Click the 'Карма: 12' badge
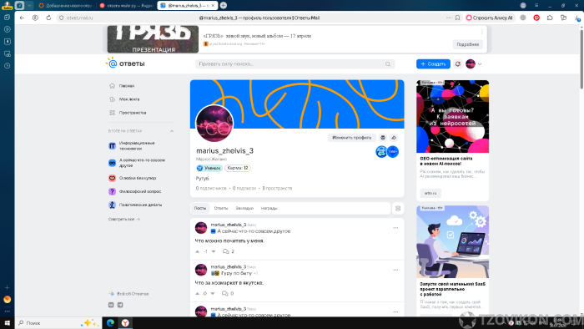The width and height of the screenshot is (584, 329). click(238, 168)
